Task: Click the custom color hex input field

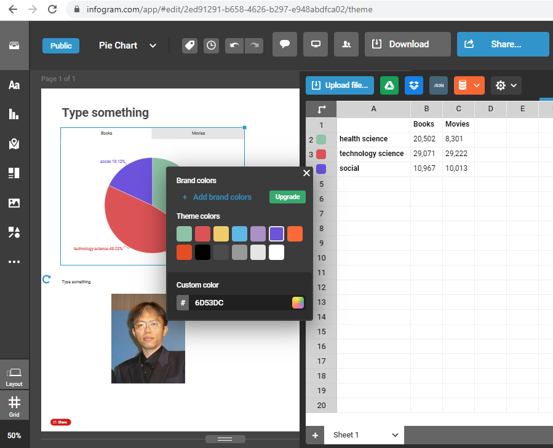Action: click(x=240, y=302)
